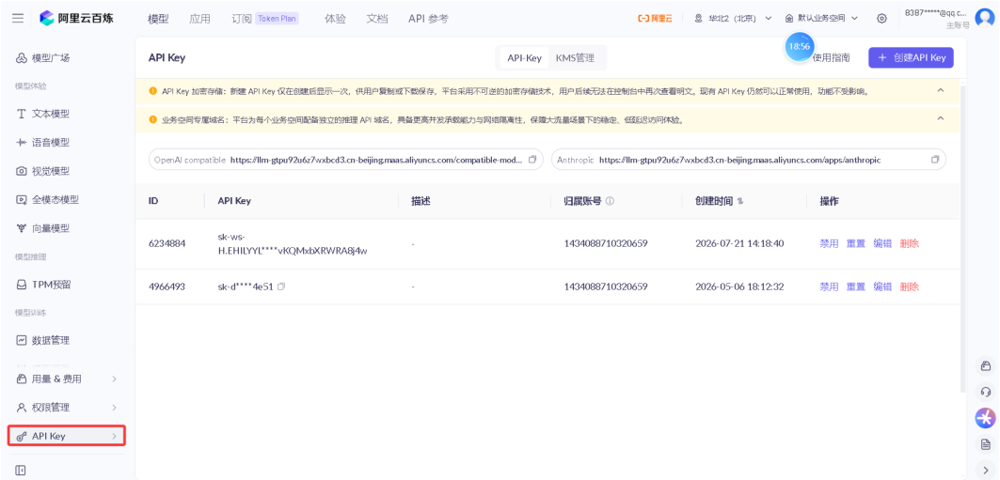Viewport: 1000px width, 480px height.
Task: Open the API 参考 top menu
Action: point(428,19)
